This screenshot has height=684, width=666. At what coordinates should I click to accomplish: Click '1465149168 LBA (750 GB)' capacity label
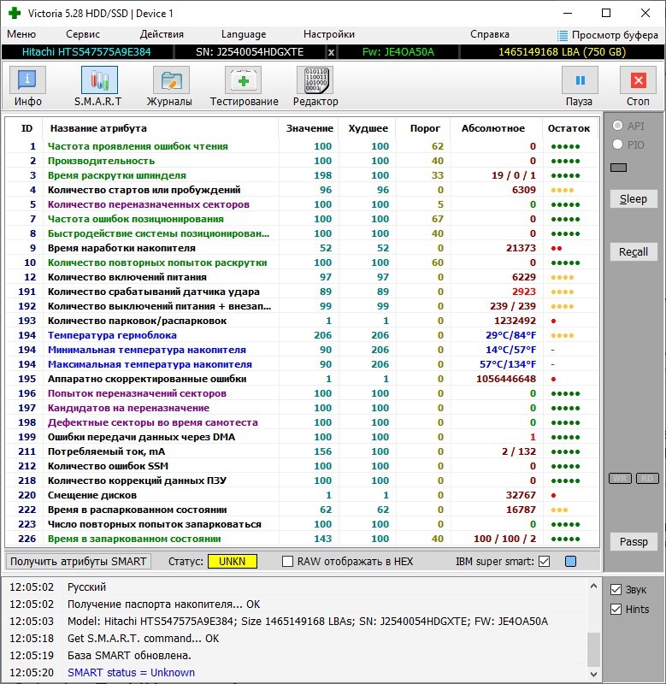tap(563, 52)
